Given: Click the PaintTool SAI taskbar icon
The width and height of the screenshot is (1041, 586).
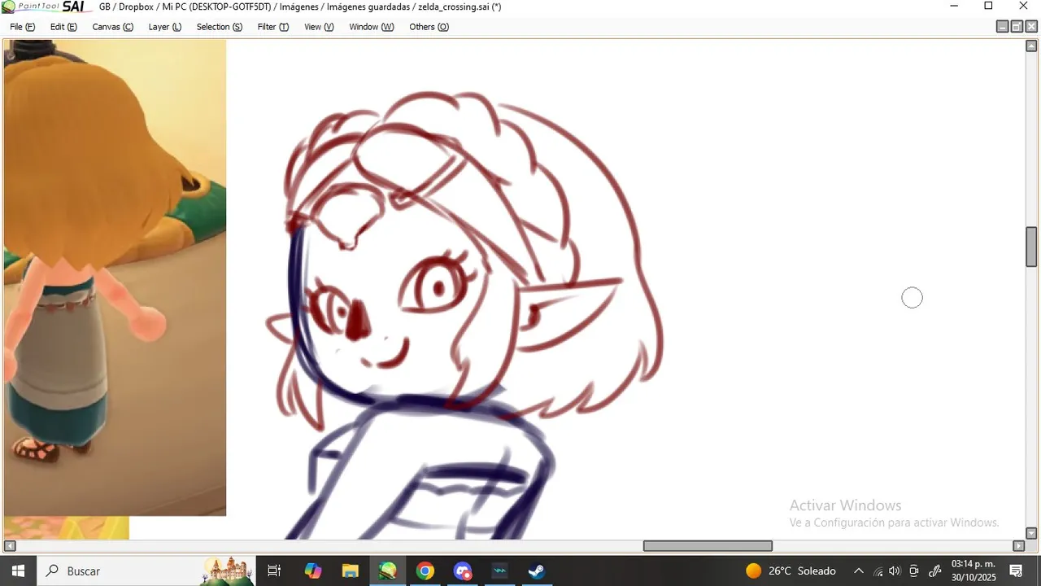Looking at the screenshot, I should pyautogui.click(x=388, y=571).
